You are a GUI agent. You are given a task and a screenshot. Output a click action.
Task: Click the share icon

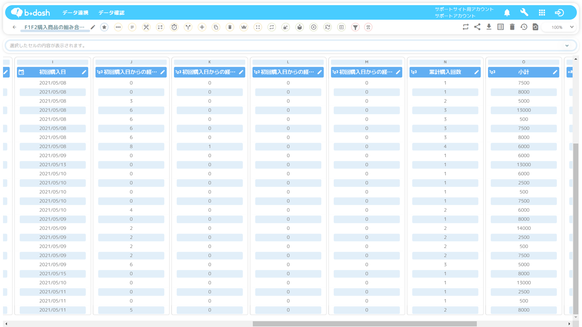click(x=477, y=27)
